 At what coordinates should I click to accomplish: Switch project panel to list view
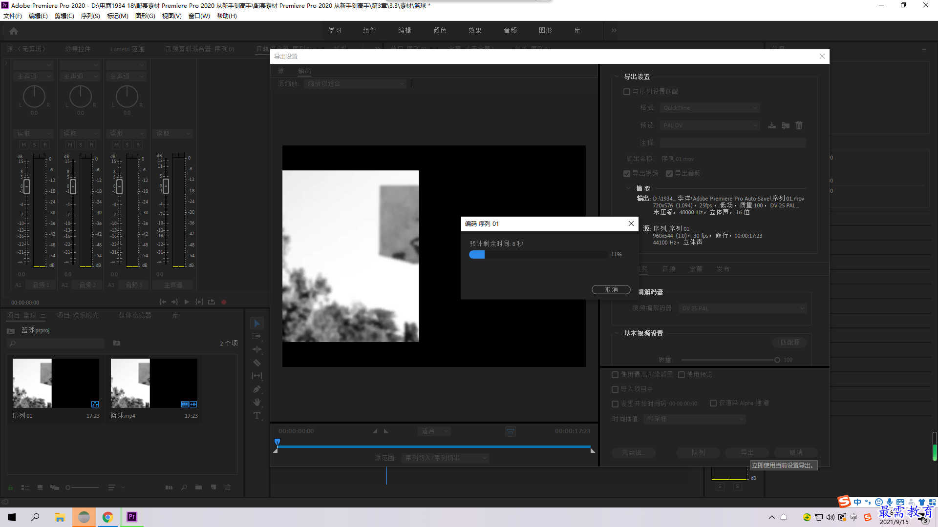[x=25, y=487]
